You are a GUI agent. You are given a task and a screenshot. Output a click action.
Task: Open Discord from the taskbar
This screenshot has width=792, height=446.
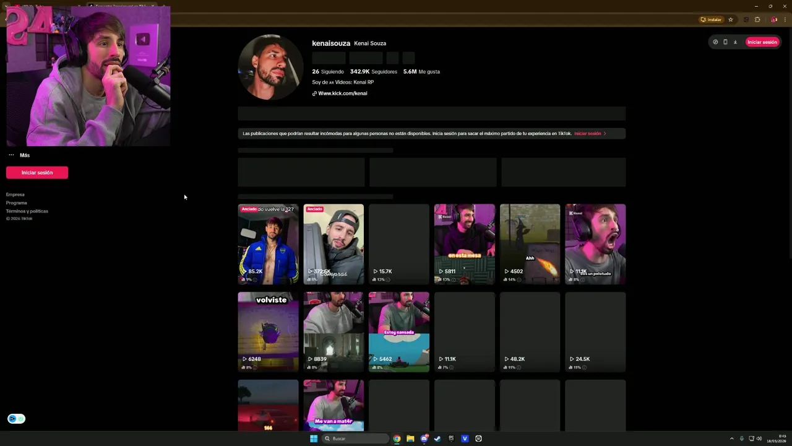pos(424,439)
